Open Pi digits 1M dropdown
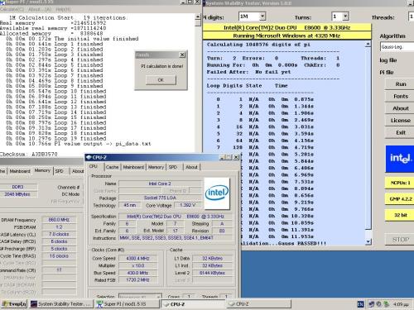Viewport: 414px width, 310px height. point(262,17)
